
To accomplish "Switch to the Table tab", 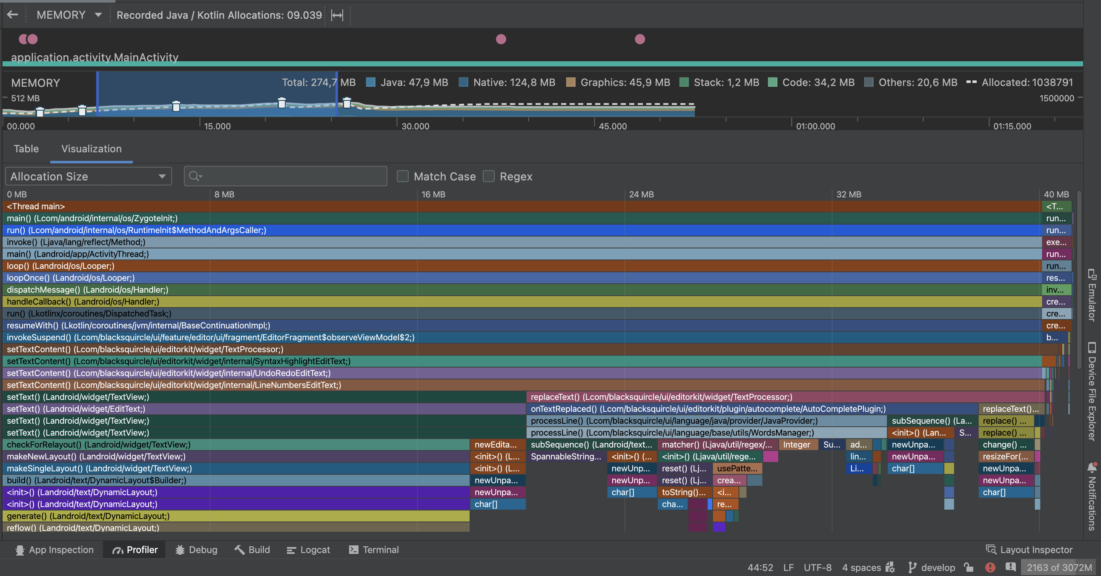I will (26, 148).
